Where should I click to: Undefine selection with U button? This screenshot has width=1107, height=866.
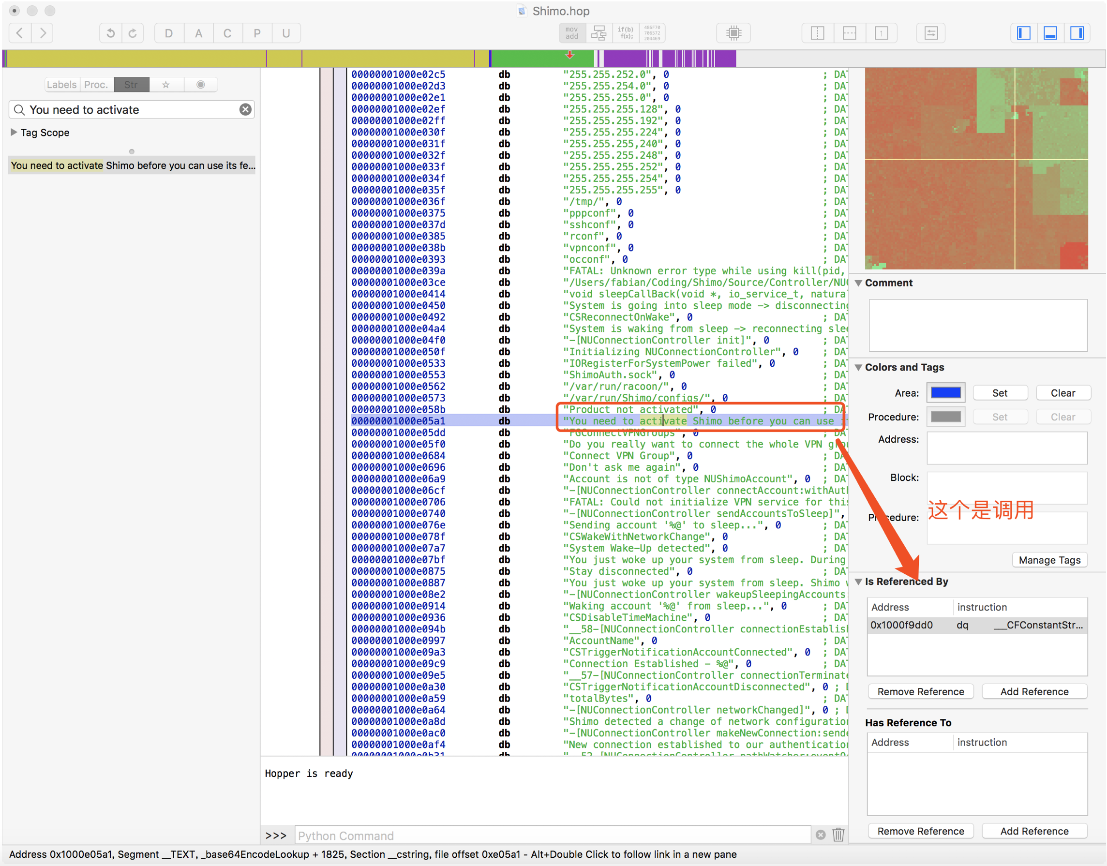tap(286, 33)
